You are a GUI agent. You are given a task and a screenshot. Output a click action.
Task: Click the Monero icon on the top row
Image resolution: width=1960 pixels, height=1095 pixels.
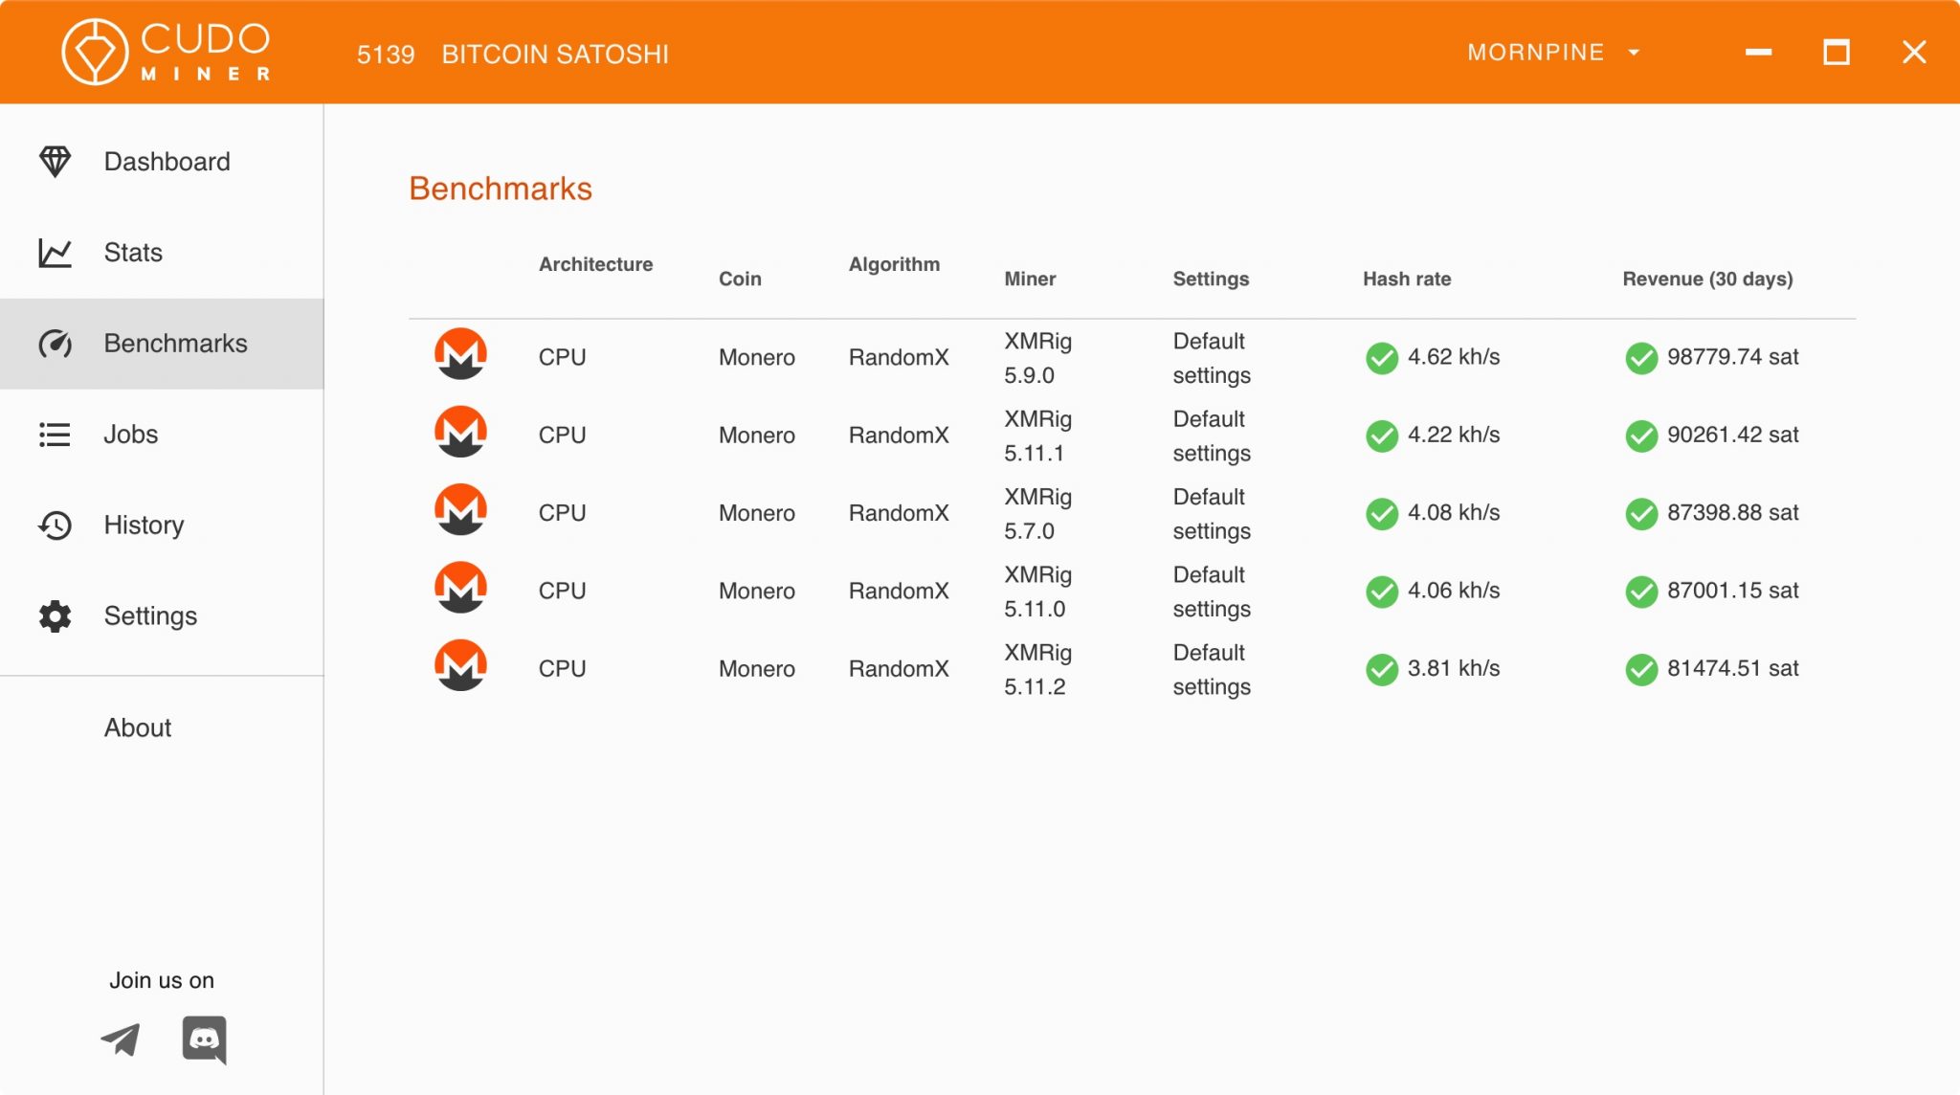click(460, 352)
